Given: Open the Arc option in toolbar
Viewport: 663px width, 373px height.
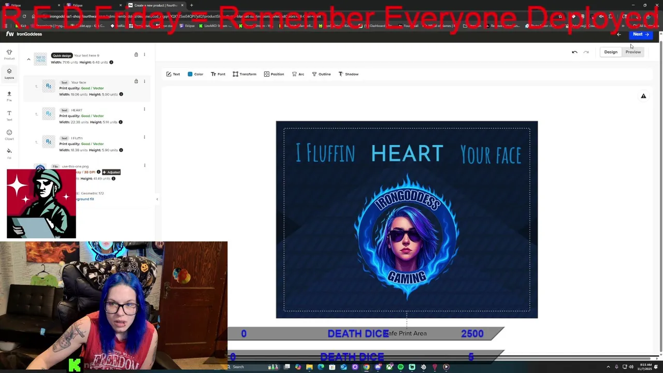Looking at the screenshot, I should 298,74.
